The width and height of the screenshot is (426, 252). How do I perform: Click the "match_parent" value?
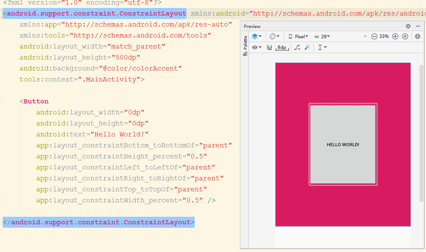[136, 47]
